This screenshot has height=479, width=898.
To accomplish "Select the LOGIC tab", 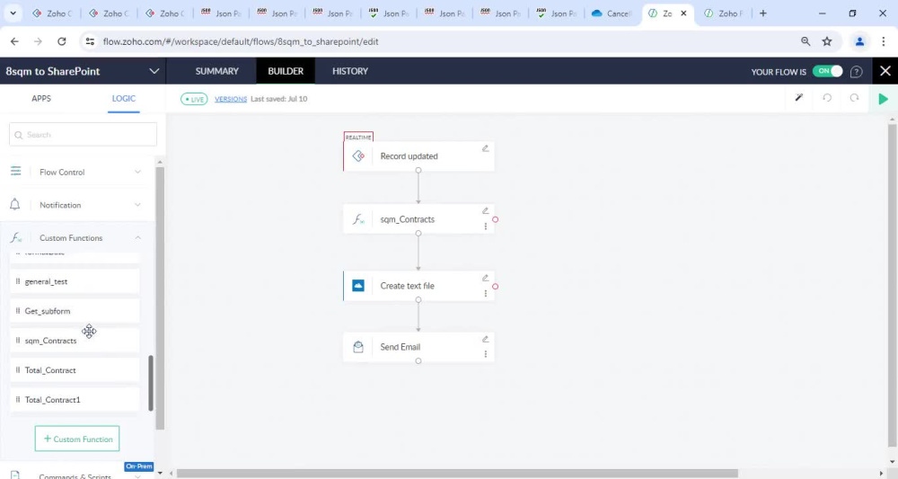I will click(124, 99).
